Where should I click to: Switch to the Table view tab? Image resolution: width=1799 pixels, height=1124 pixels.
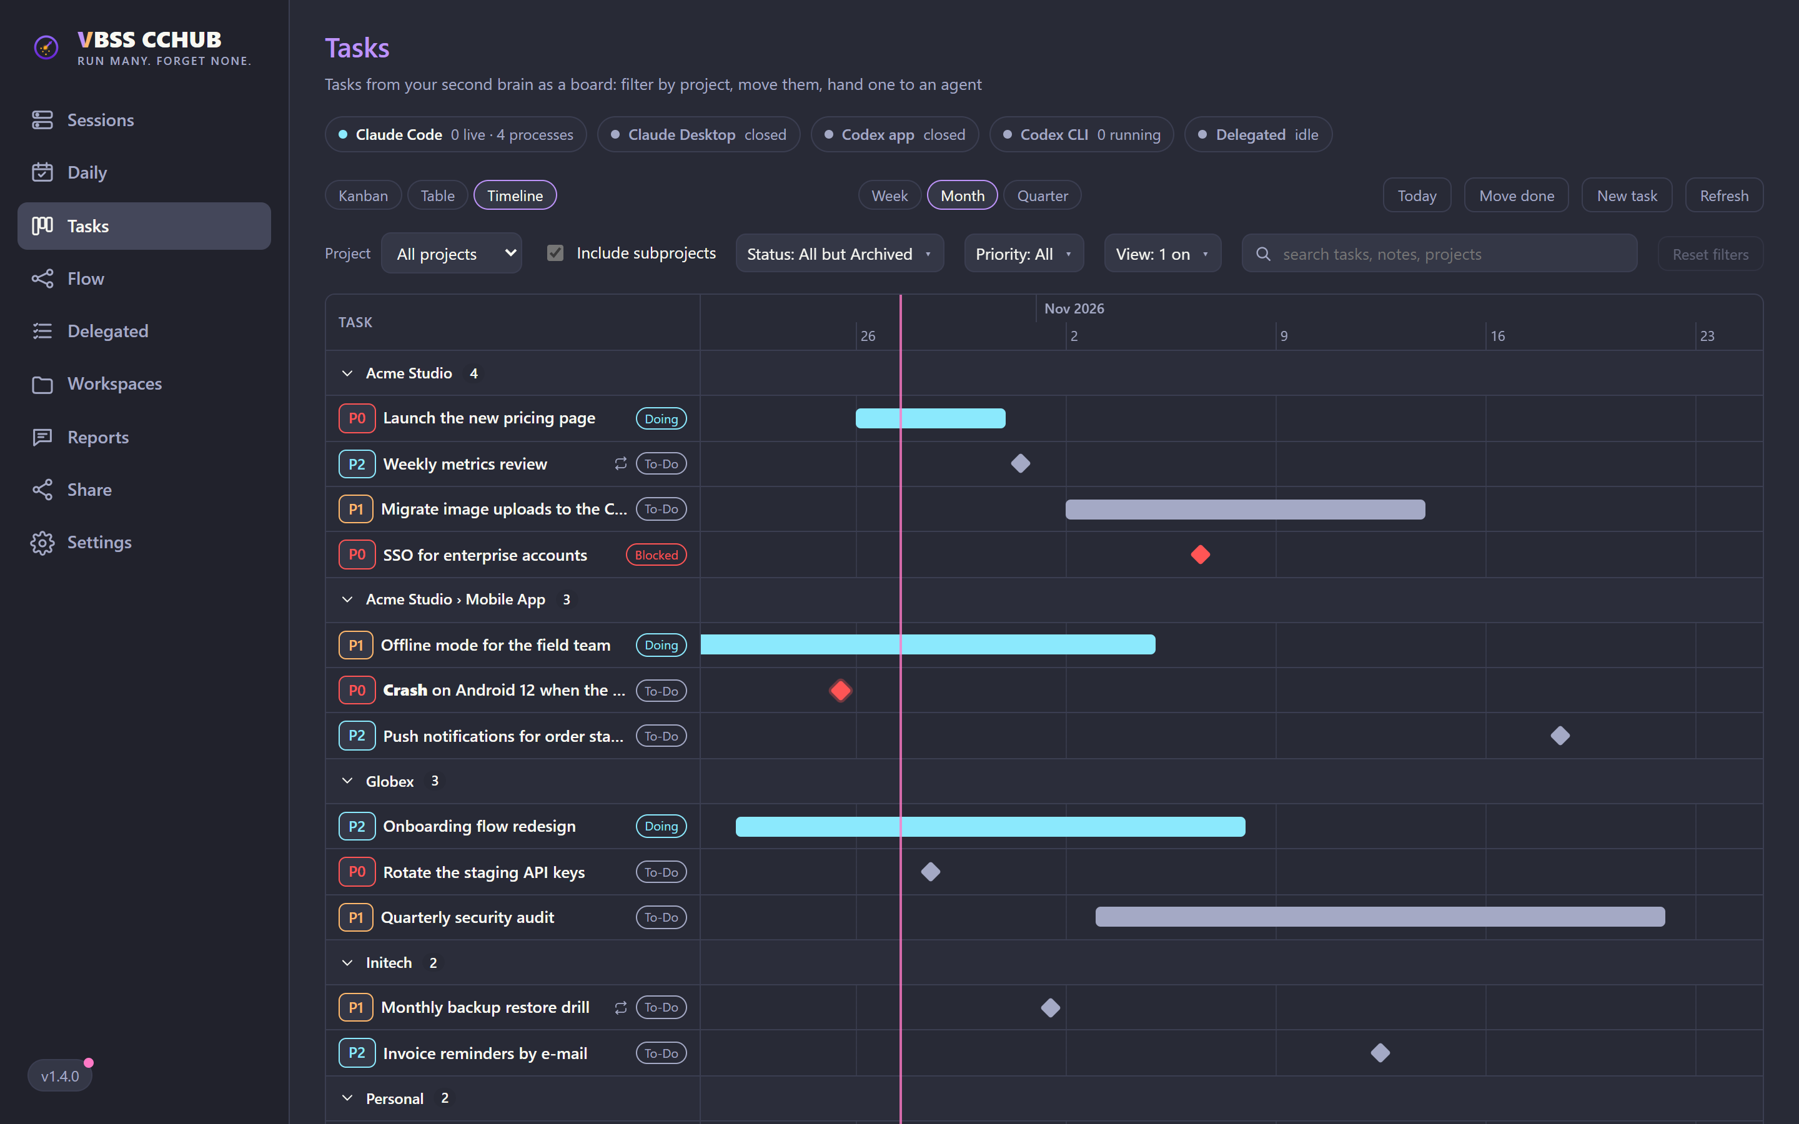click(x=437, y=195)
